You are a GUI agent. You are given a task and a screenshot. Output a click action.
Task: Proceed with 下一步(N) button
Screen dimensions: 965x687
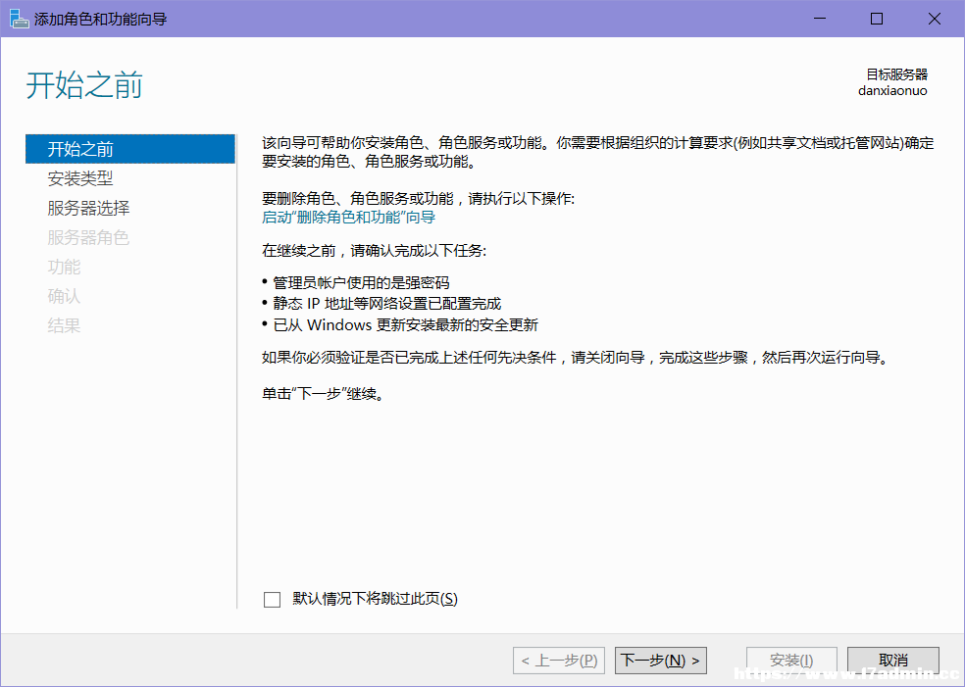click(x=660, y=661)
